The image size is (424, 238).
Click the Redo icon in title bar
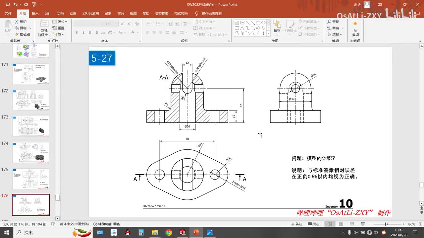click(x=26, y=5)
